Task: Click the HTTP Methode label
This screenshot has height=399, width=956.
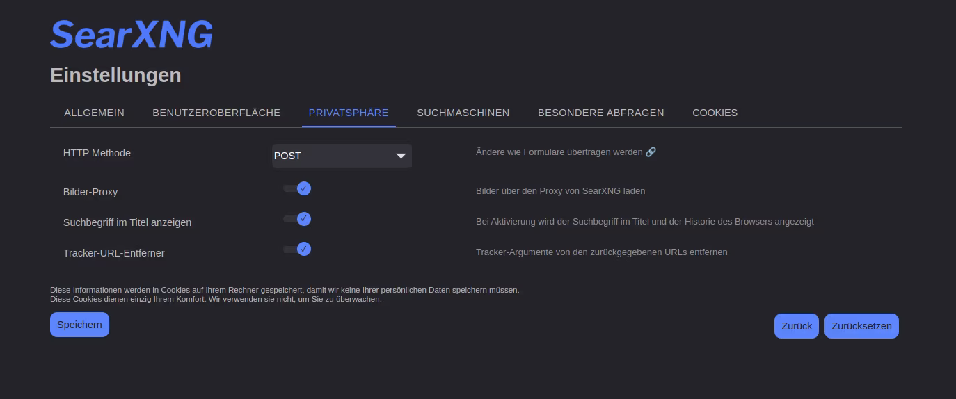Action: 97,153
